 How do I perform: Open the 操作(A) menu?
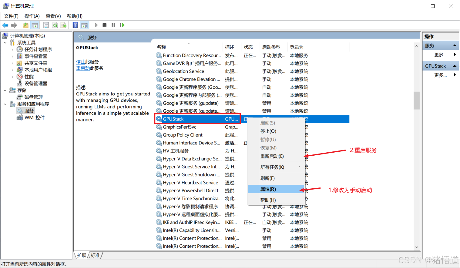click(x=32, y=16)
